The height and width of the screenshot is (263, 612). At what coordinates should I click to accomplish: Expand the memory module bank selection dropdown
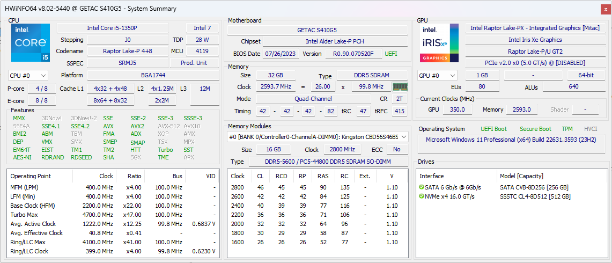coord(403,137)
